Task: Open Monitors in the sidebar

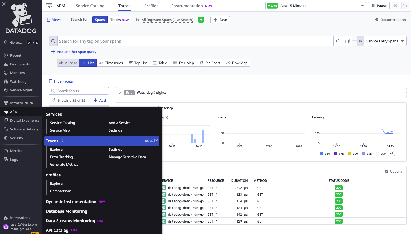Action: tap(17, 73)
